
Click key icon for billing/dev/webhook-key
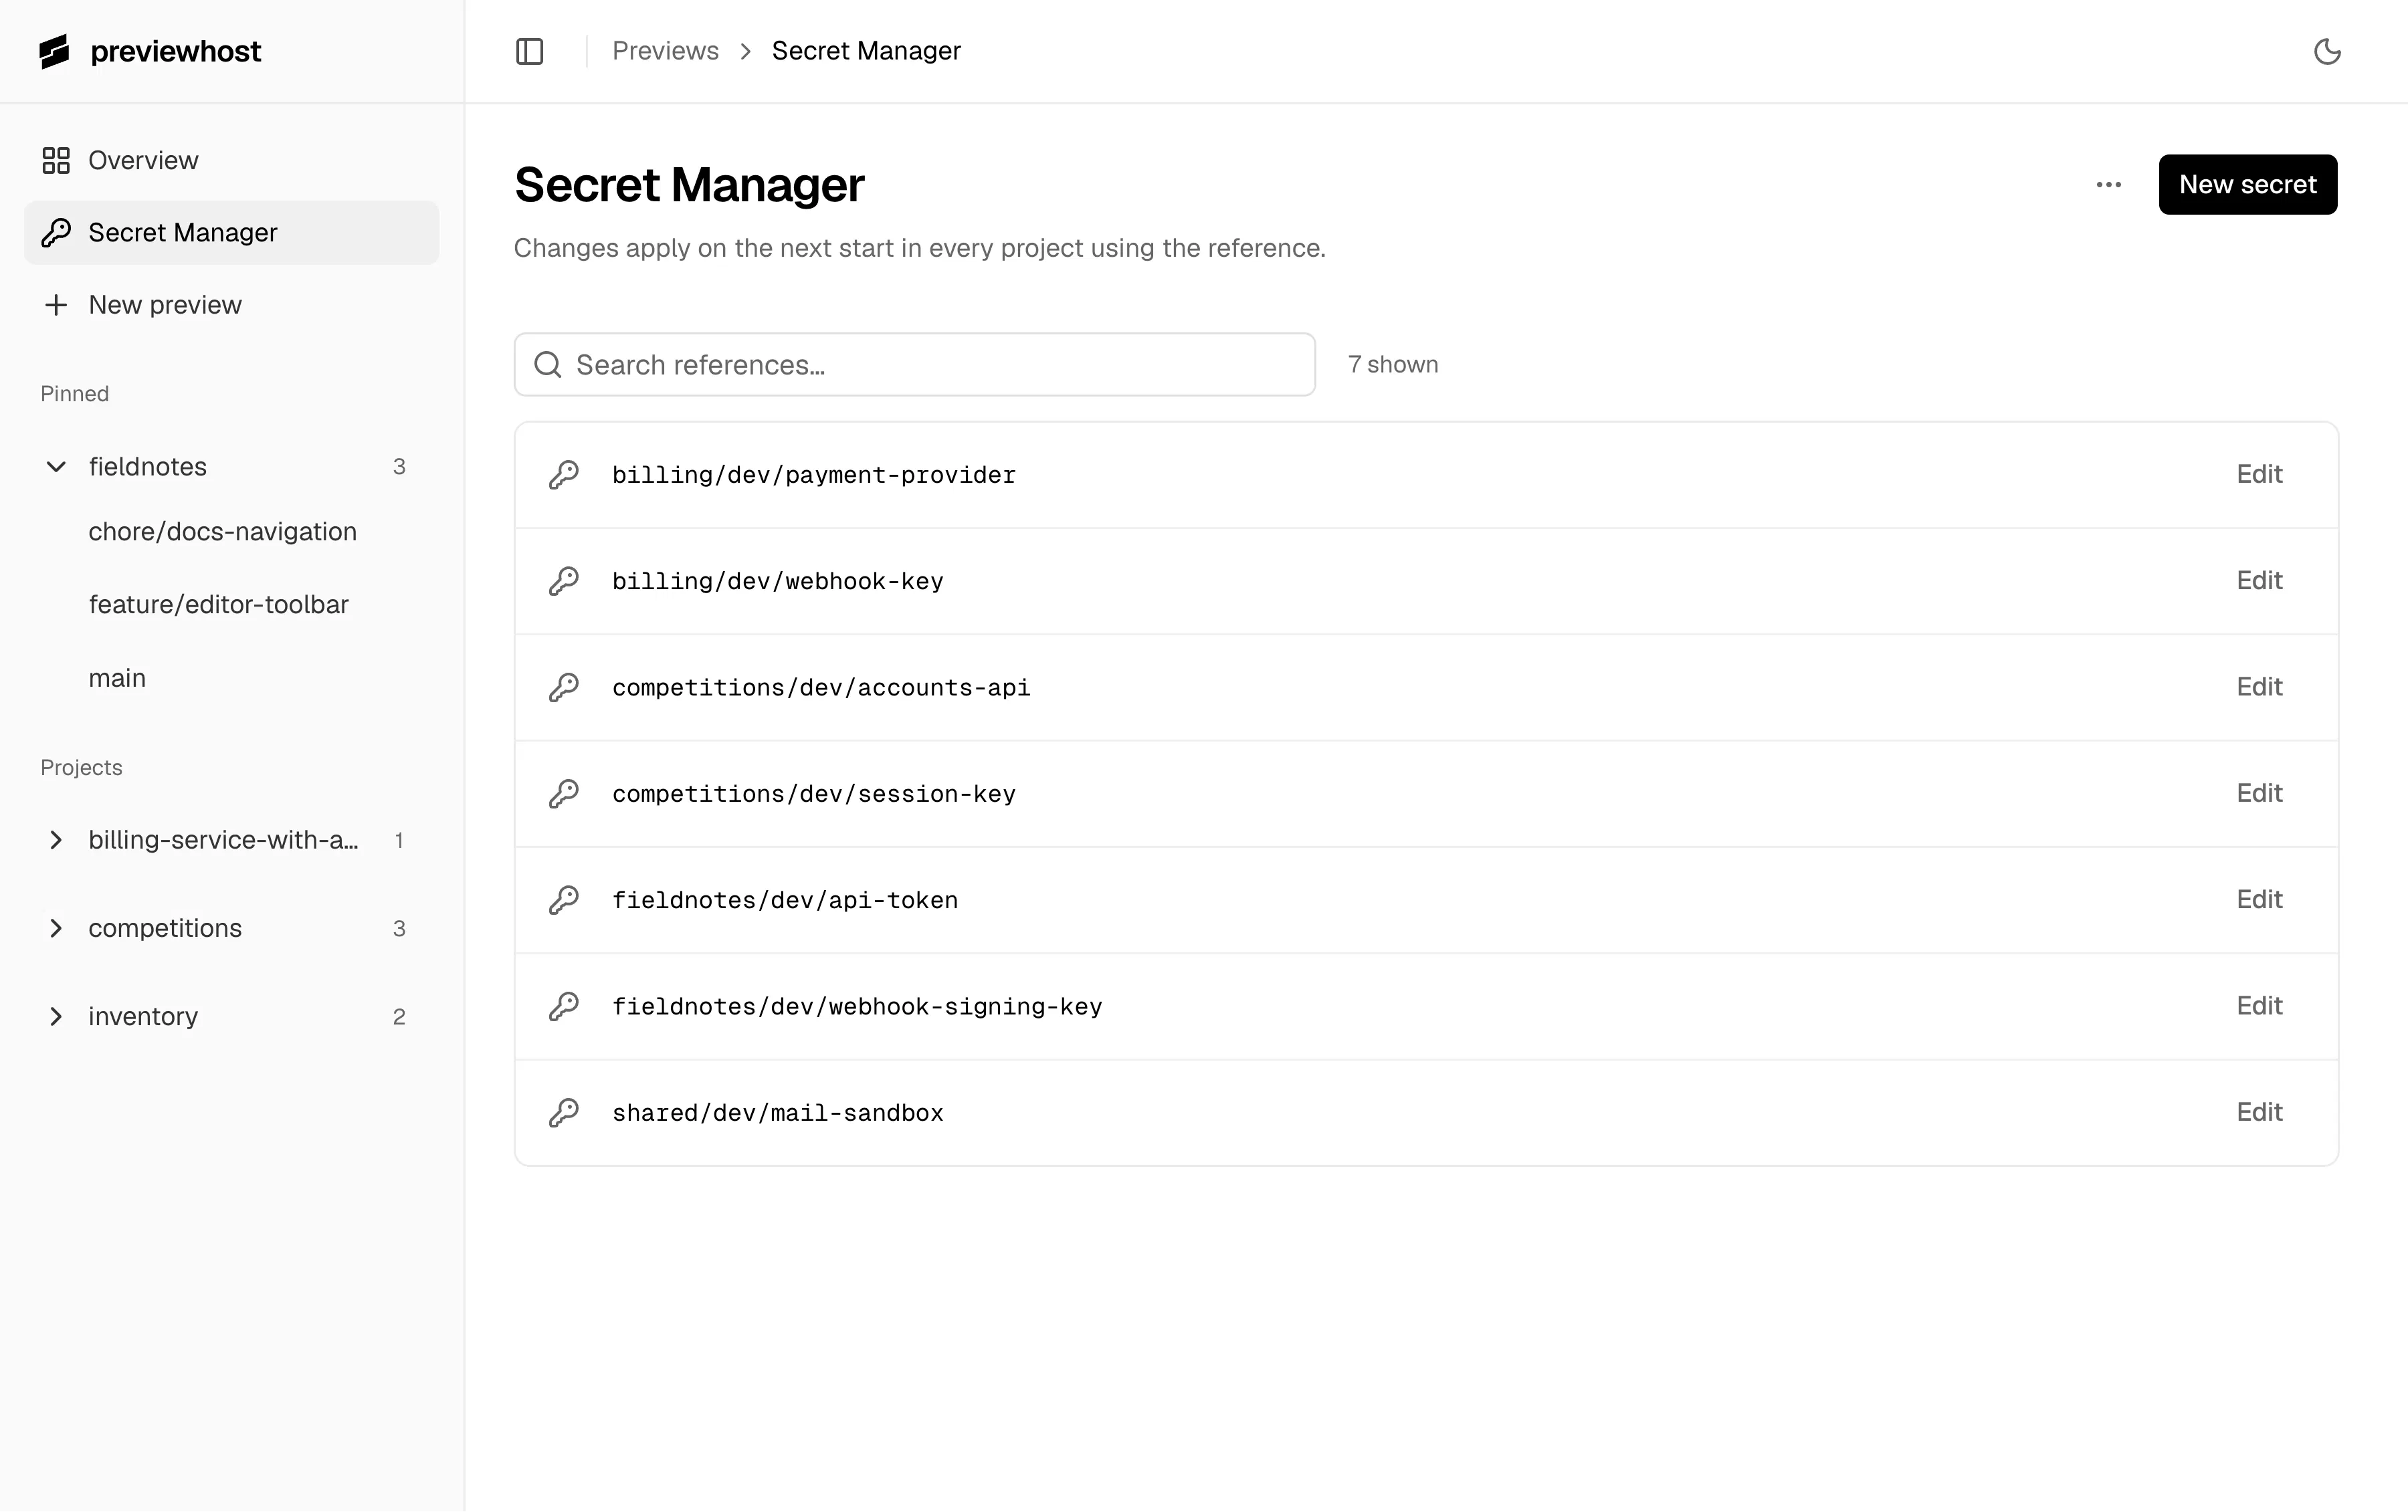pos(564,581)
